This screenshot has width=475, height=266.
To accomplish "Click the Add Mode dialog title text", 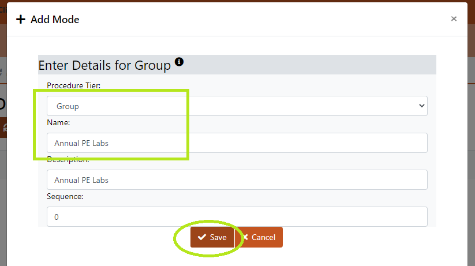I will pyautogui.click(x=55, y=20).
